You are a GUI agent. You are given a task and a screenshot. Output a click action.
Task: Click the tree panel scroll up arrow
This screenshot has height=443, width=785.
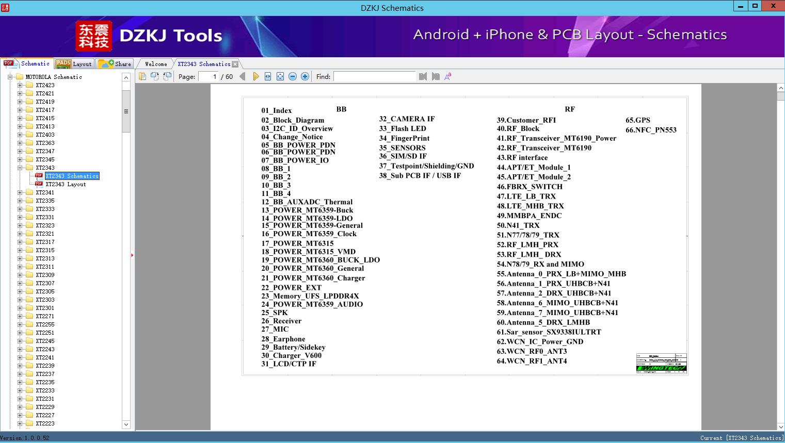tap(126, 77)
